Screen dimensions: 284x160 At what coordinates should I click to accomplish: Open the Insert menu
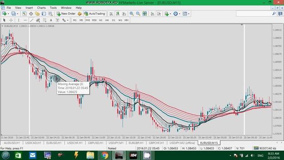(x=29, y=8)
